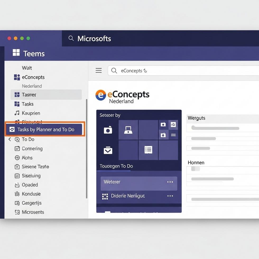Click the eConcepts Nederland logo
The width and height of the screenshot is (259, 259).
tap(122, 96)
